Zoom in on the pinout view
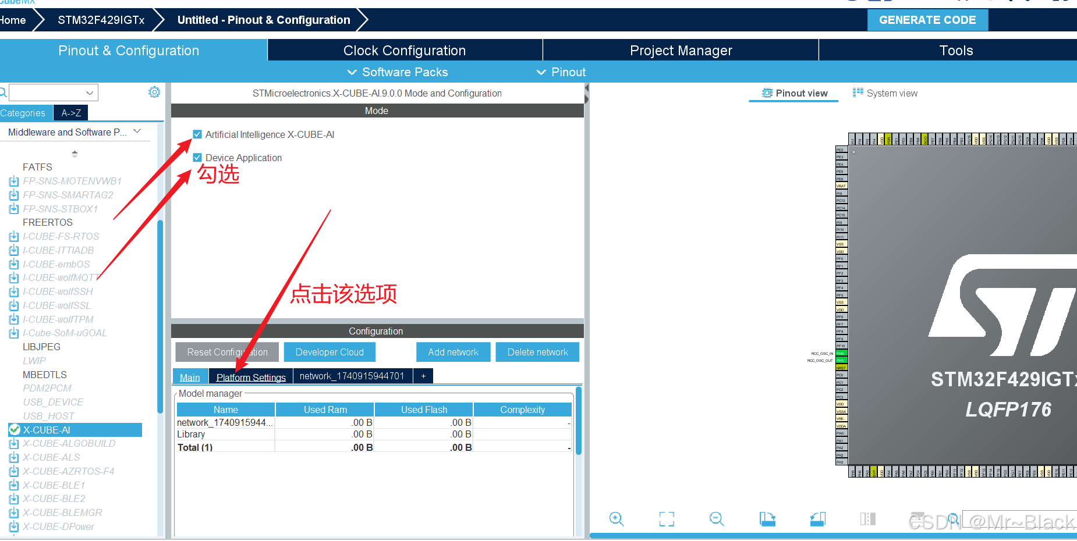The height and width of the screenshot is (541, 1077). [x=617, y=519]
